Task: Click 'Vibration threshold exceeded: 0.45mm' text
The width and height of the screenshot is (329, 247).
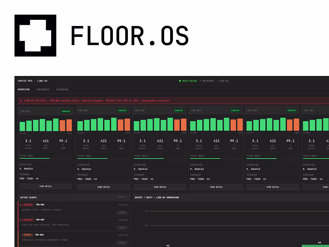Action: (x=44, y=240)
